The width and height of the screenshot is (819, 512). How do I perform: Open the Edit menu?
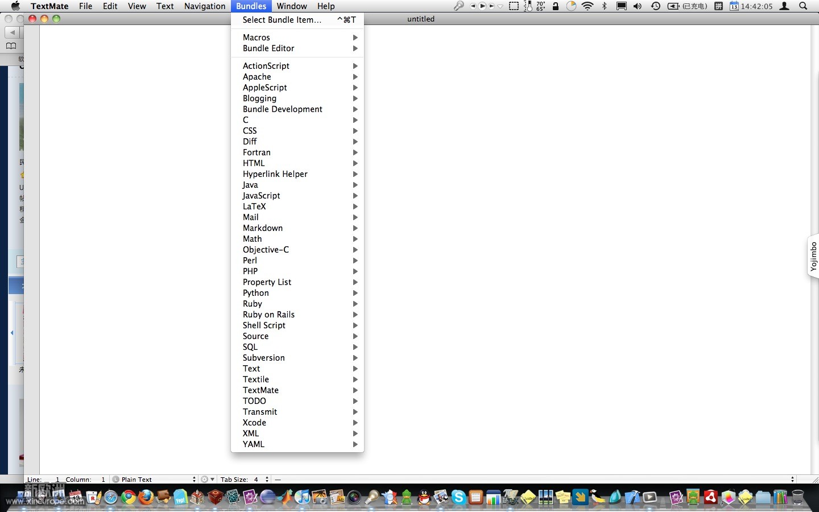110,6
